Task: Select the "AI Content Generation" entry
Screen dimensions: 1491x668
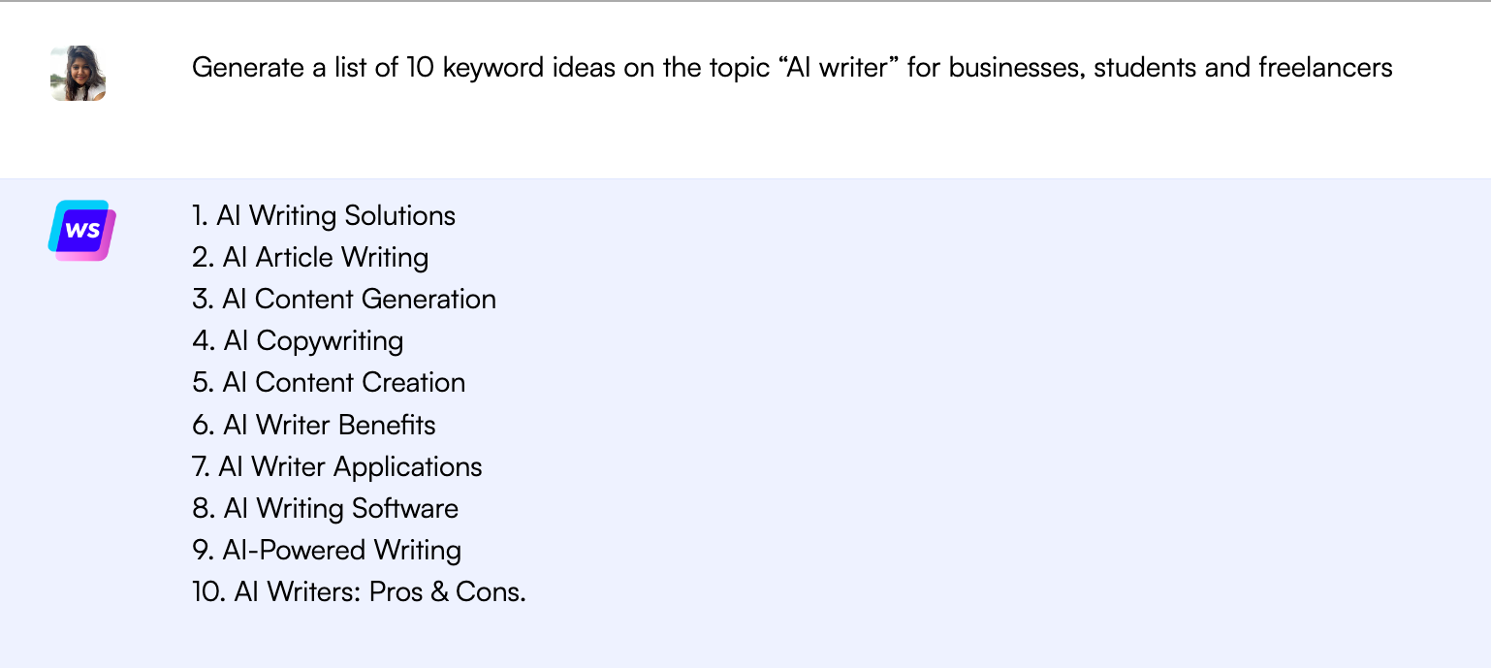Action: [344, 299]
